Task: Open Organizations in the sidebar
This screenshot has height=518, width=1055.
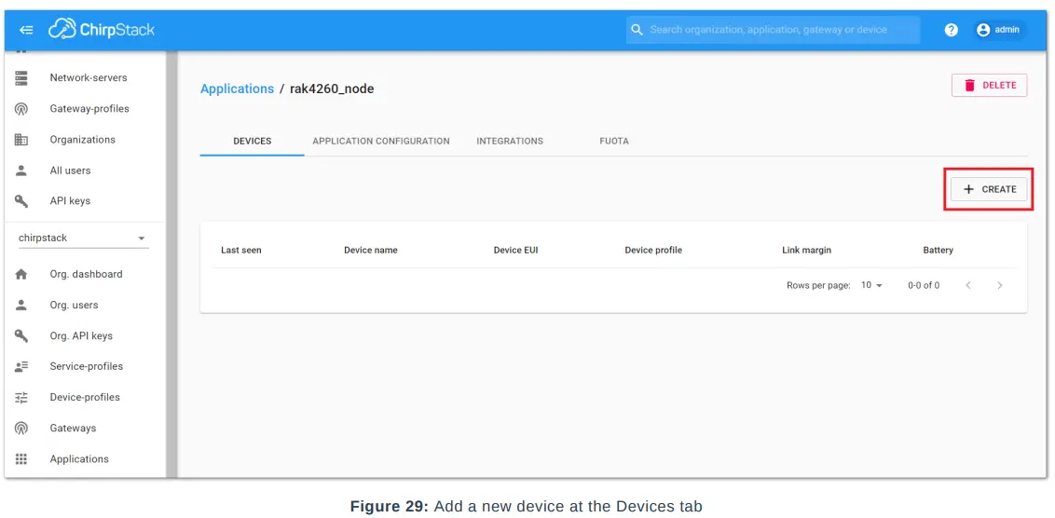Action: point(85,139)
